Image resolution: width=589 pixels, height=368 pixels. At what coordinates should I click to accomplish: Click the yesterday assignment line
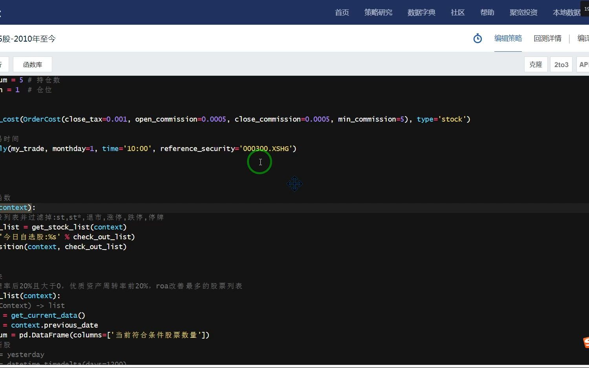pos(22,355)
